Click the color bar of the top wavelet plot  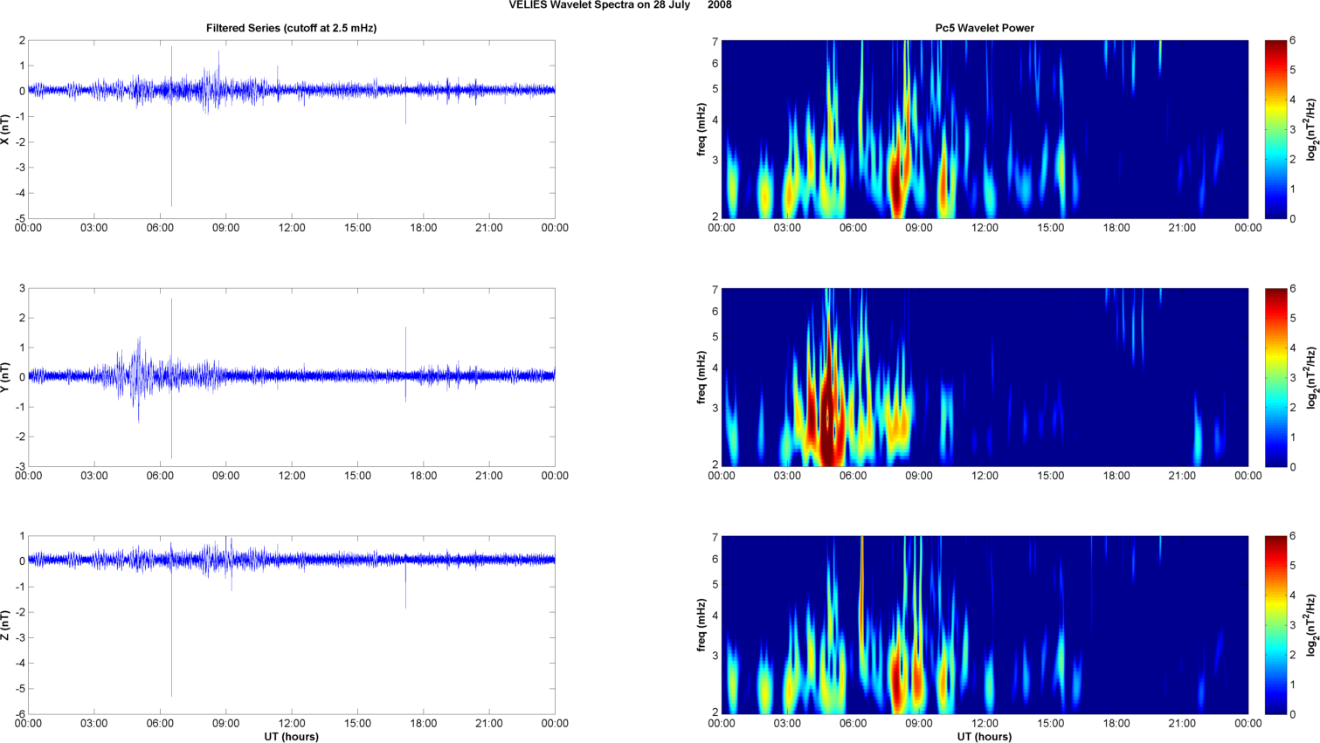[1275, 129]
